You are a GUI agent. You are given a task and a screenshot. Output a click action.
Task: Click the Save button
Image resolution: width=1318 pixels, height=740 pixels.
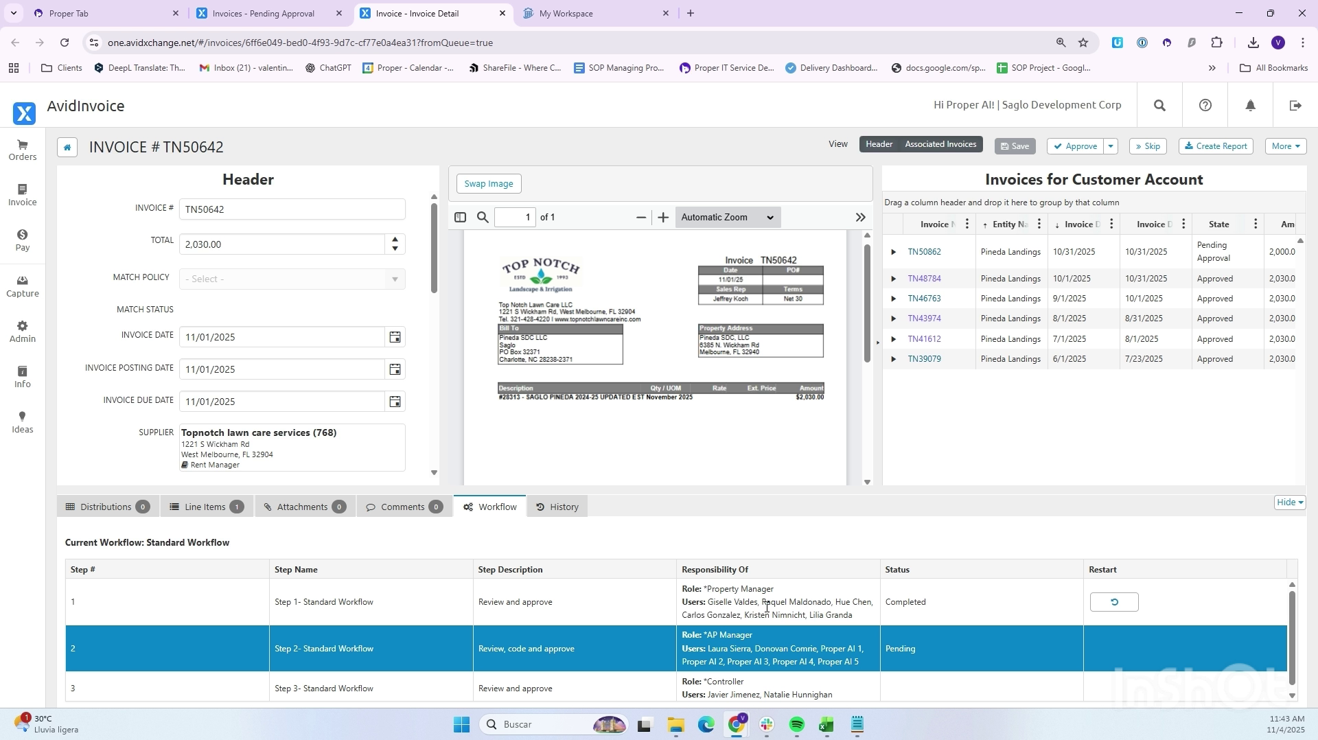(1015, 146)
